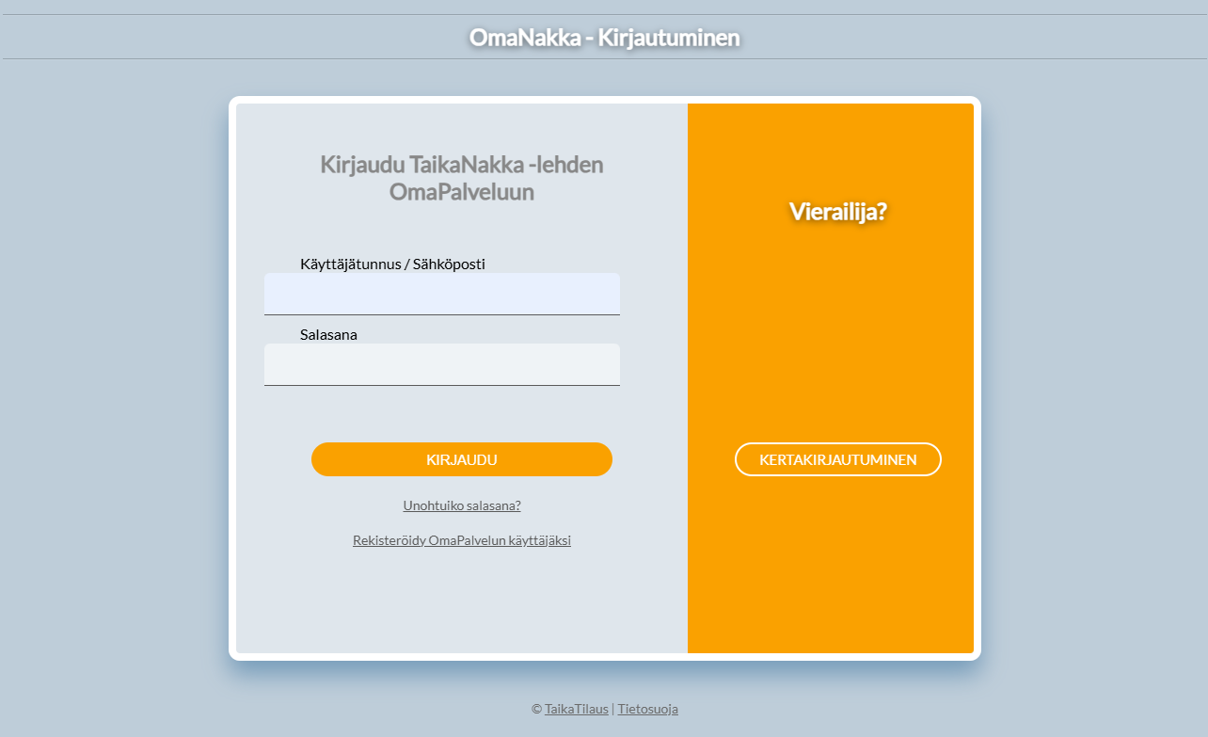Viewport: 1208px width, 737px height.
Task: Click empty orange area below Vierailija? heading
Action: tap(837, 329)
